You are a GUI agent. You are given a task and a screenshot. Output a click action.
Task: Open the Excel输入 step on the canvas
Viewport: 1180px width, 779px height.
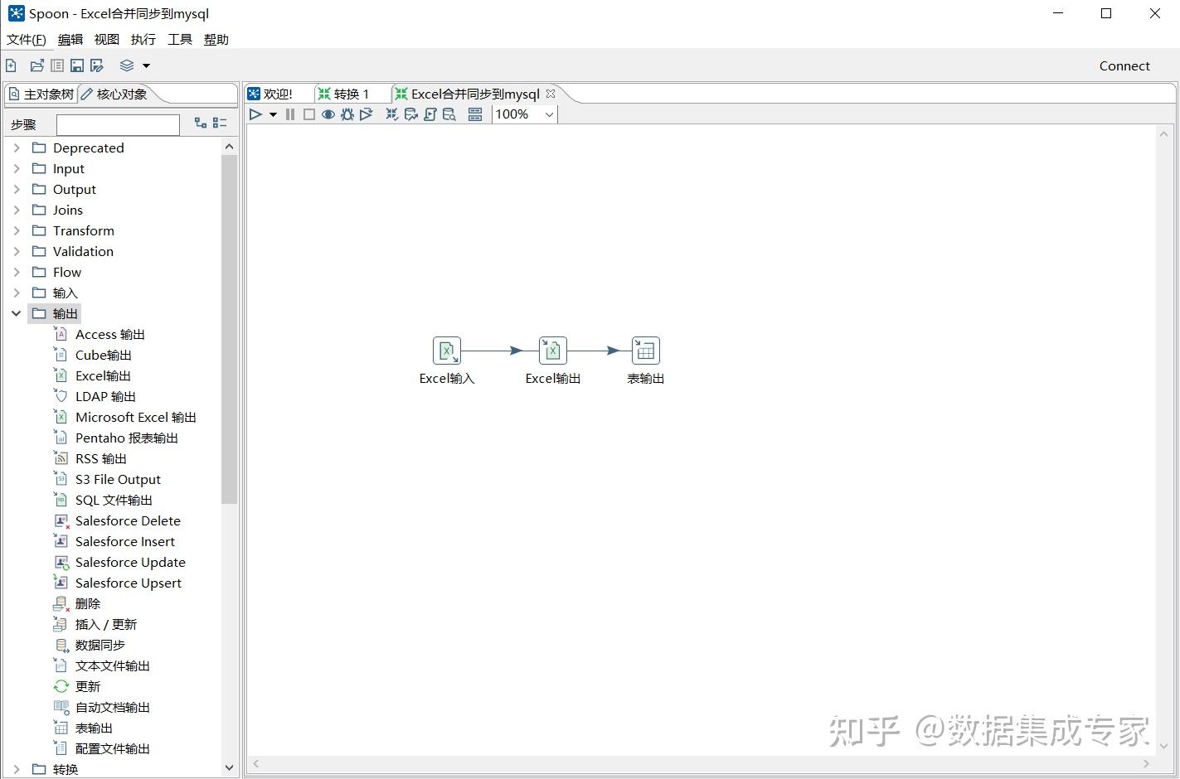tap(446, 349)
